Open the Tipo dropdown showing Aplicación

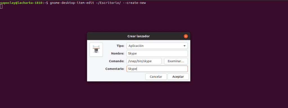coord(157,46)
